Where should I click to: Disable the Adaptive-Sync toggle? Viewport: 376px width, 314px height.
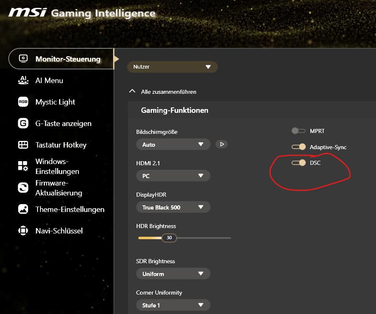298,147
